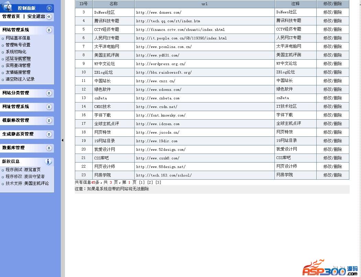Viewport: 361px width, 277px height.
Task: Click 修改/删除 for 中国站长 row
Action: click(x=333, y=81)
